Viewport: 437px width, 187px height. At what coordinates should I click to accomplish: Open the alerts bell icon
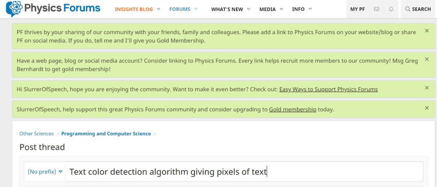[x=390, y=9]
